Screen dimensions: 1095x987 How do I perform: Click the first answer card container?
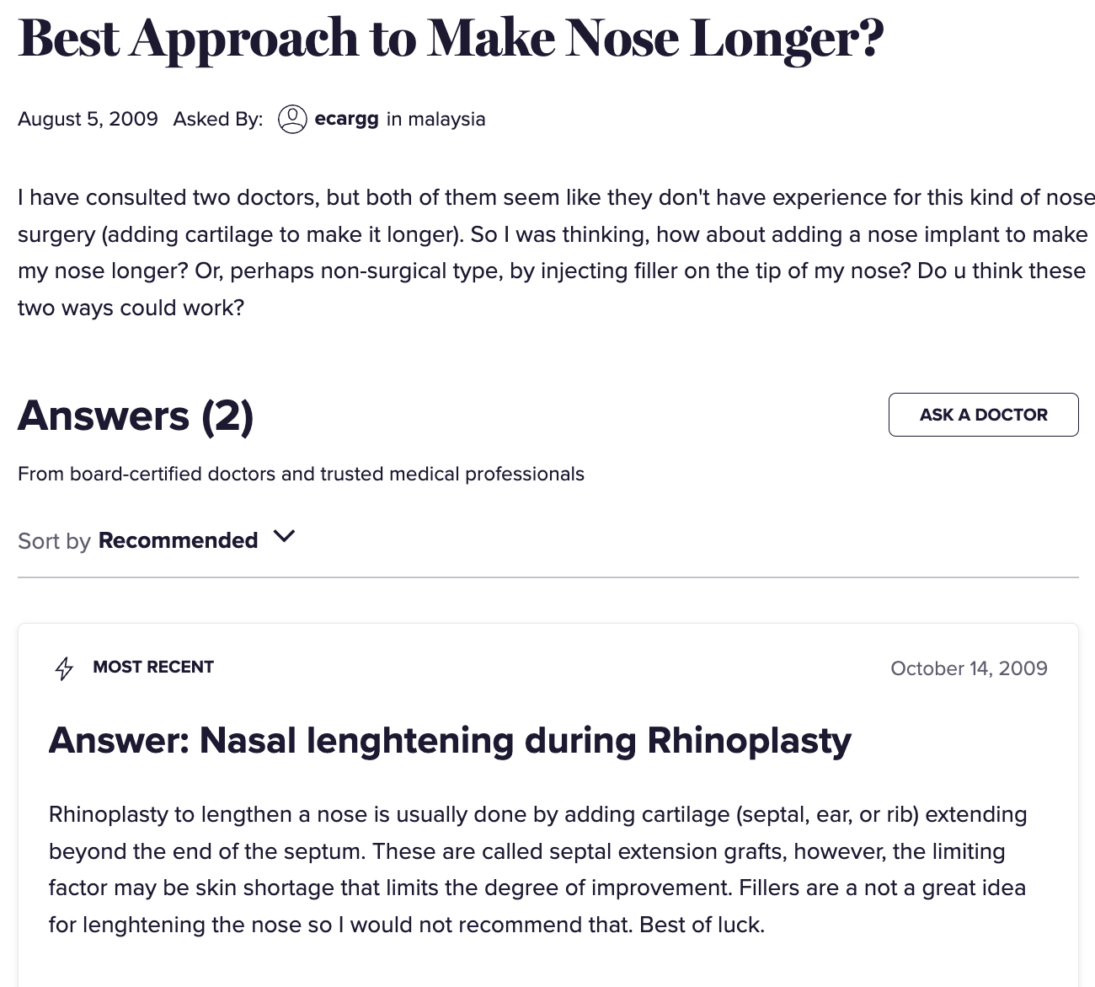pyautogui.click(x=547, y=805)
